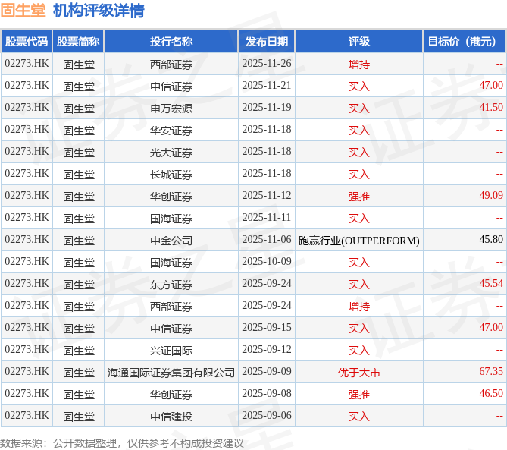Click 国海证券 in the 2025-11-11 row
Screen dimensions: 507x450
[171, 219]
